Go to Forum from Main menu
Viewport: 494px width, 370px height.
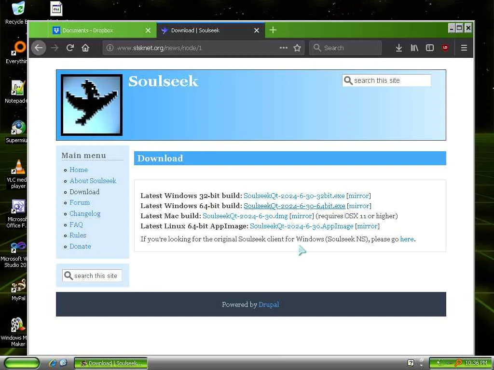(80, 203)
